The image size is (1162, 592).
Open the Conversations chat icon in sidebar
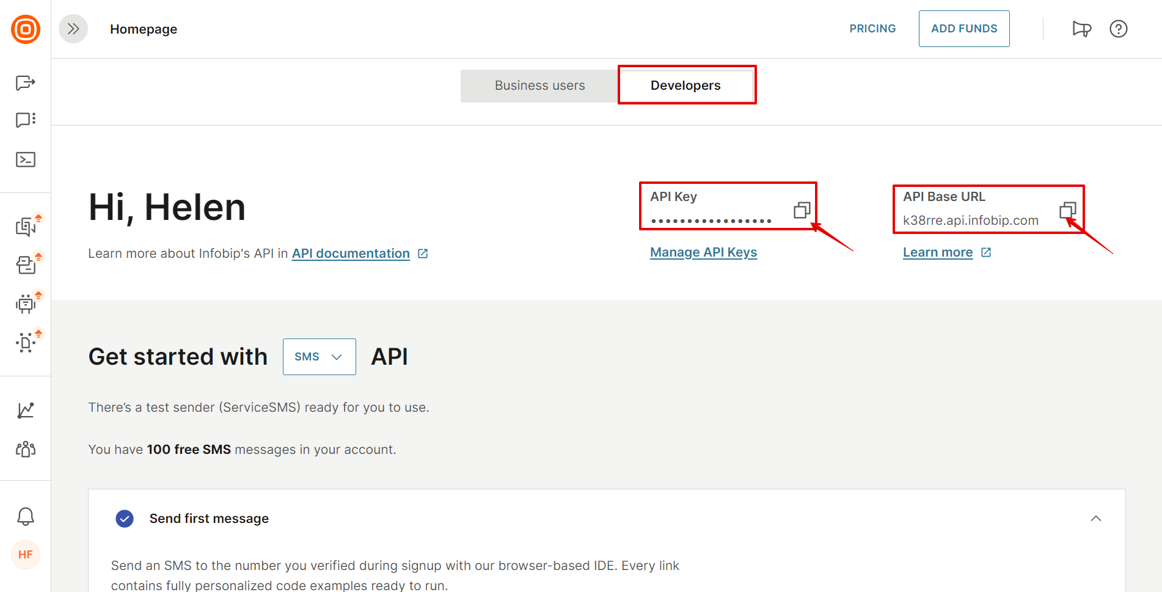click(x=26, y=120)
